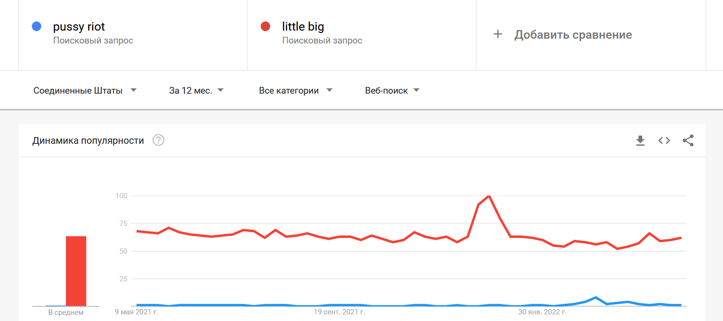723x321 pixels.
Task: Click the red line peak at 100
Action: [x=489, y=196]
